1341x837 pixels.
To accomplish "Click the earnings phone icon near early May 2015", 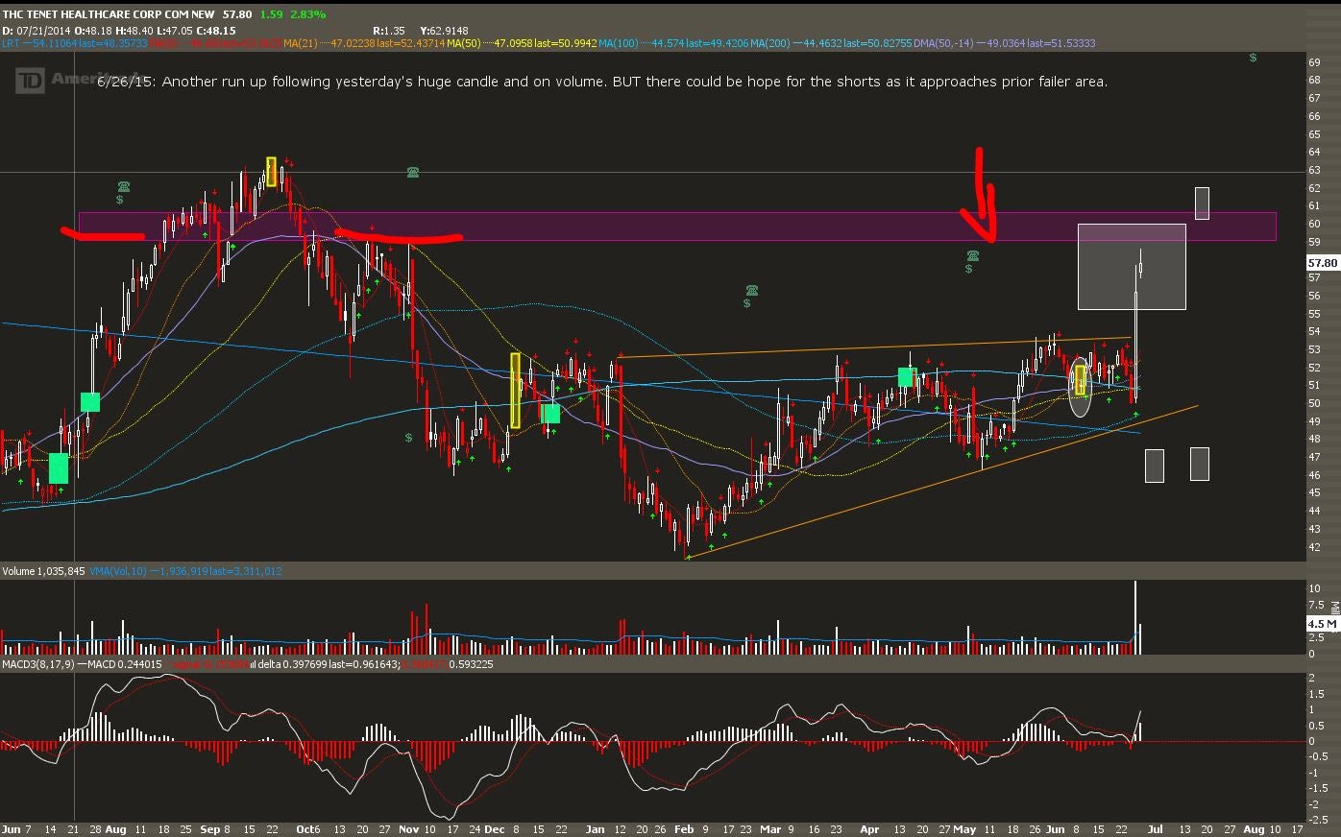I will click(973, 255).
